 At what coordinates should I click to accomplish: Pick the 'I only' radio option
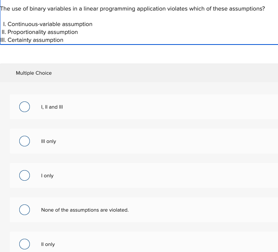click(25, 175)
